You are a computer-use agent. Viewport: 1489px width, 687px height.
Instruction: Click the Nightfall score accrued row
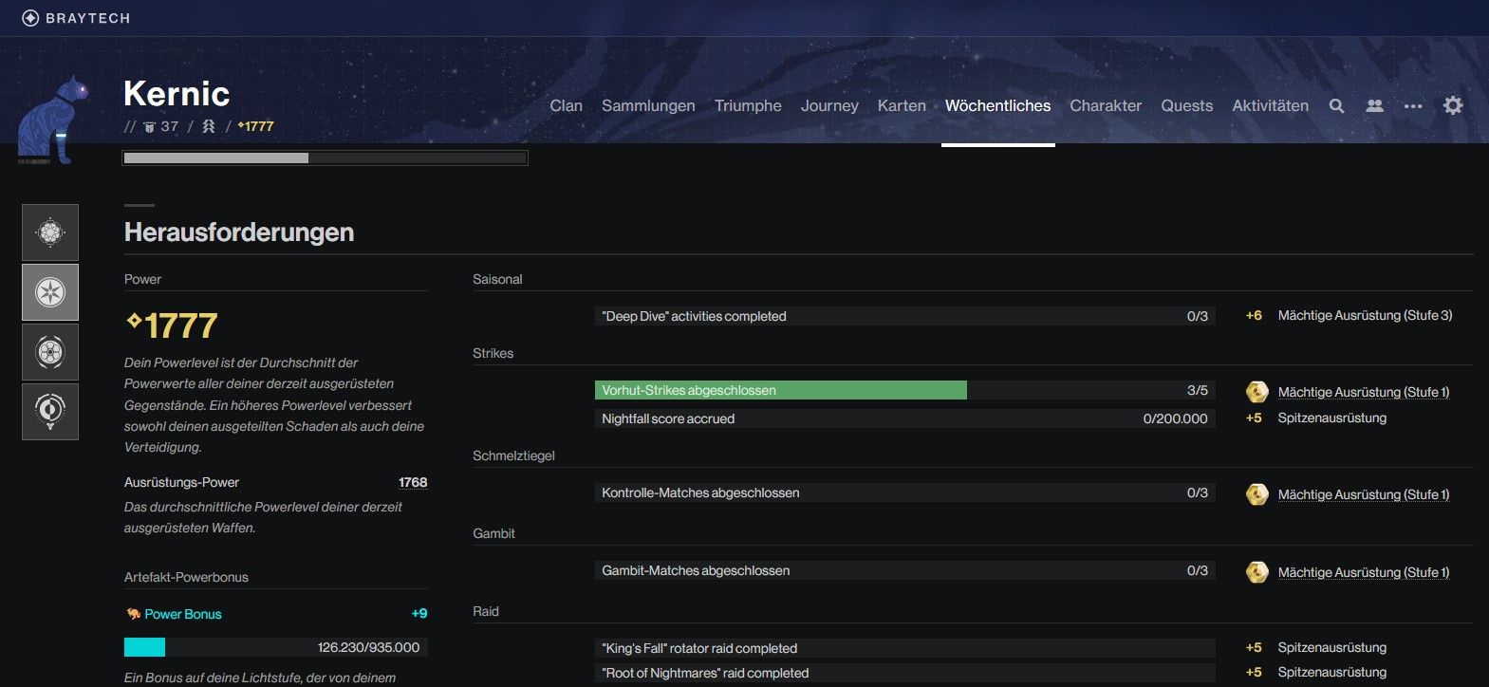click(x=904, y=418)
